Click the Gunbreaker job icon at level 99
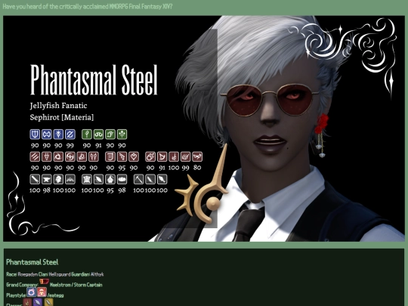Image resolution: width=408 pixels, height=306 pixels. pos(70,134)
